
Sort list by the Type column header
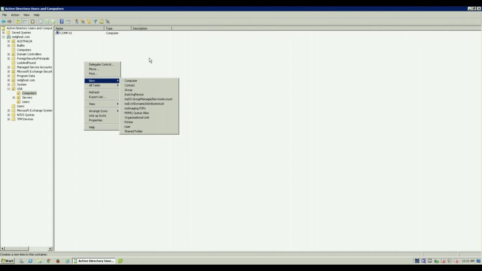pos(118,28)
